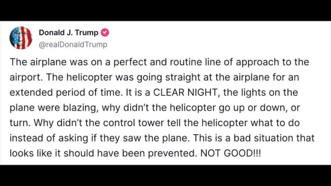Click the word "turn." starting fifth line
The image size is (331, 186).
[20, 123]
